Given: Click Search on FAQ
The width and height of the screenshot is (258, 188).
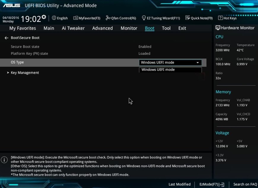Looking at the screenshot, I should click(x=245, y=184).
